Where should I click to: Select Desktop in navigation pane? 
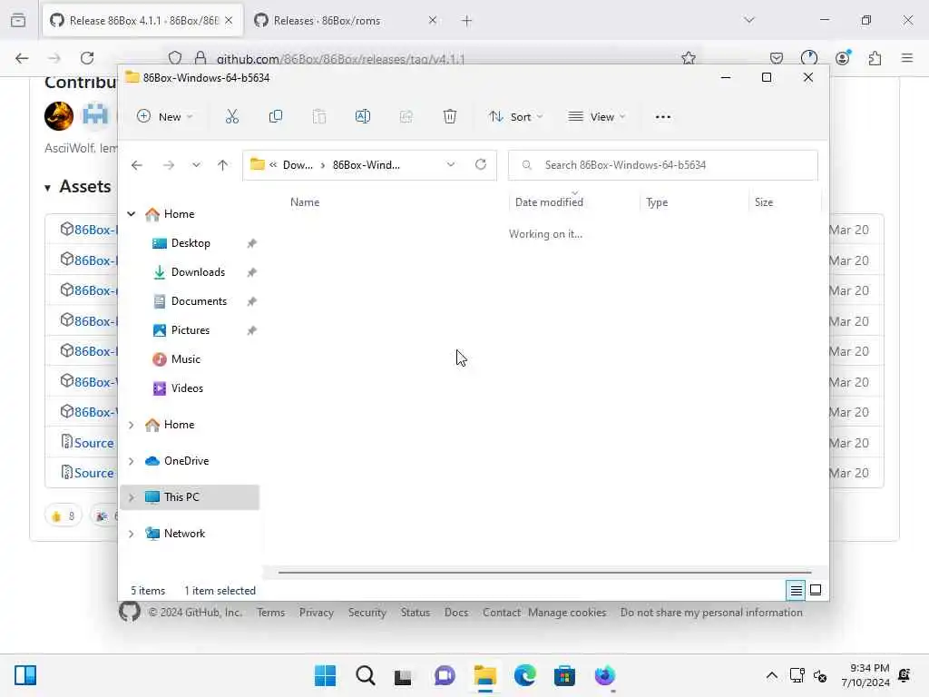click(191, 243)
